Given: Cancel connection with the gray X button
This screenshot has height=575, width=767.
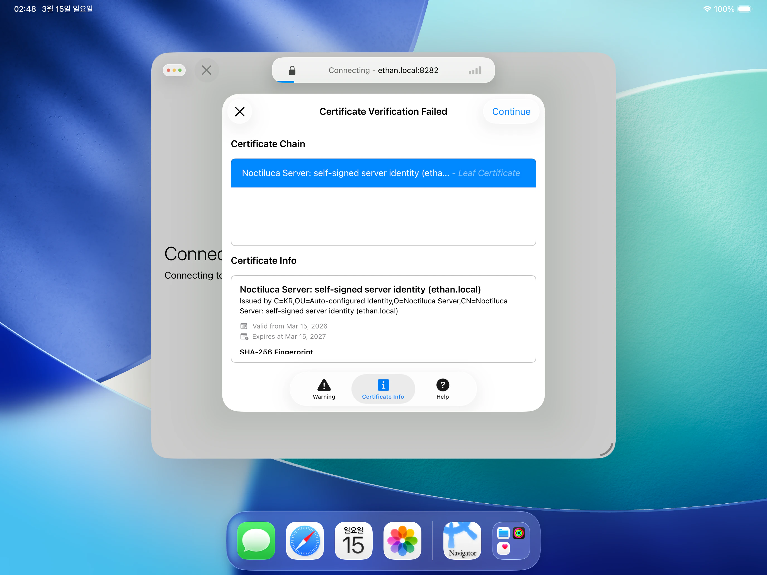Looking at the screenshot, I should click(x=207, y=70).
